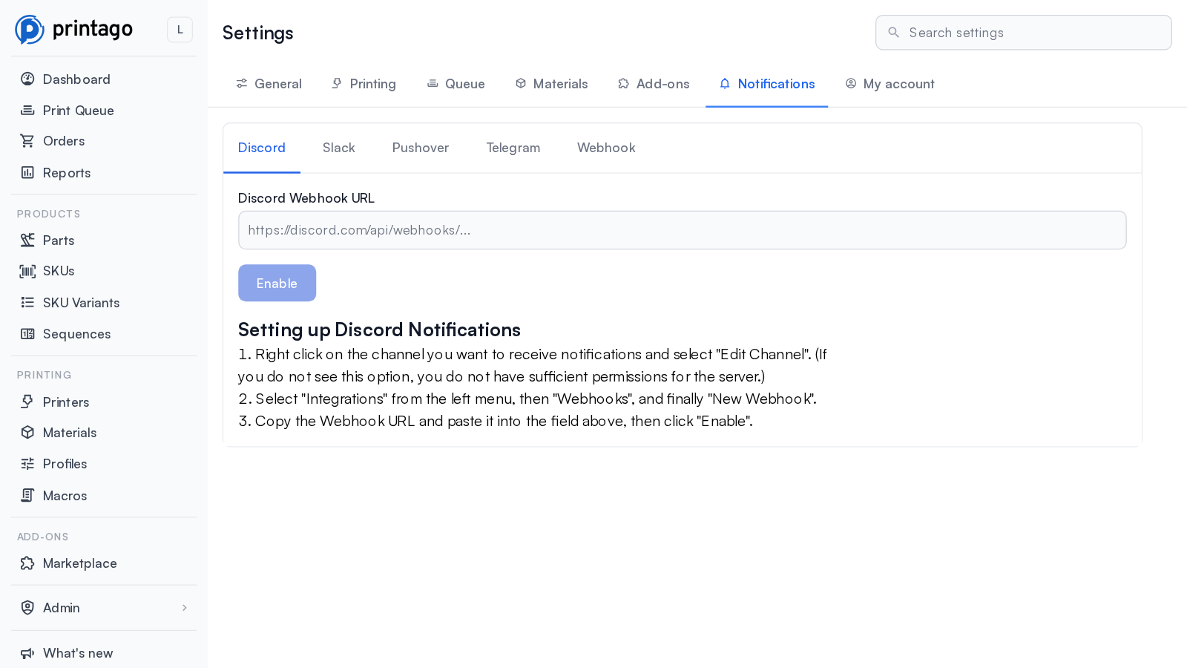Screen dimensions: 1187x668
Task: Select the Materials settings tab
Action: tap(551, 84)
